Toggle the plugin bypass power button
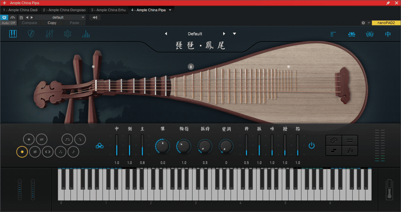 (4, 17)
